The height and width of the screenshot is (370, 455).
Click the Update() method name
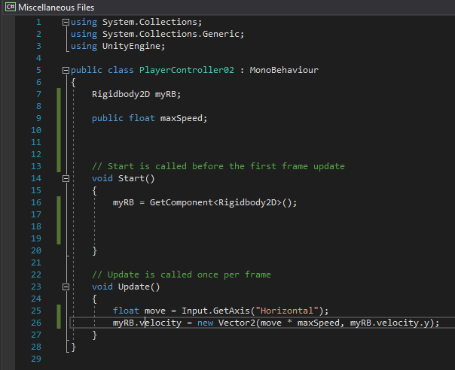coord(134,287)
